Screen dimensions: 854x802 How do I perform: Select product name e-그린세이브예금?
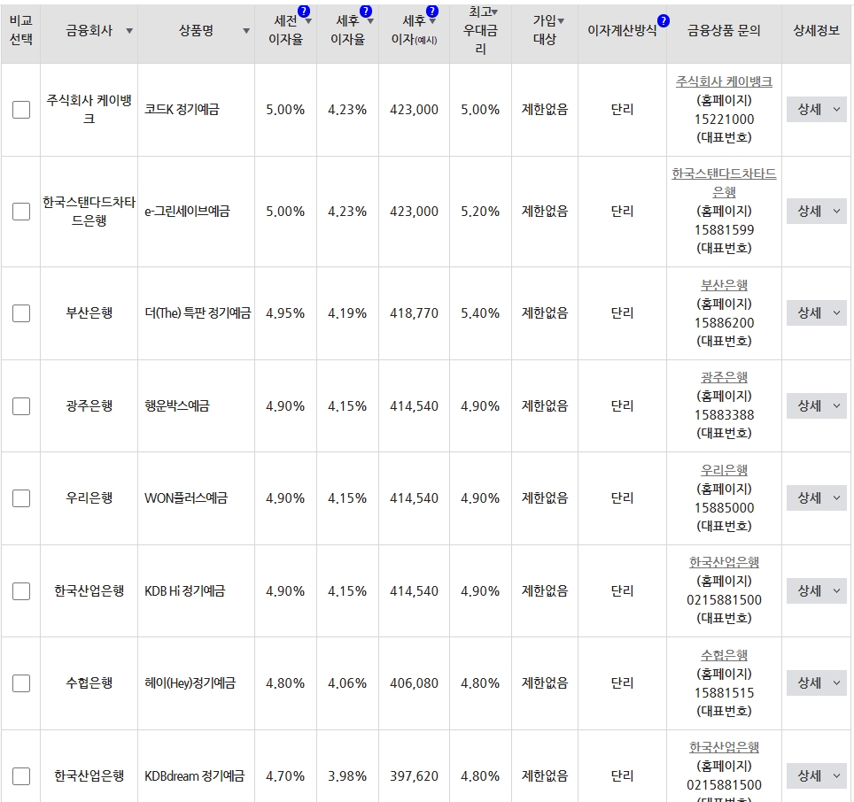(187, 211)
